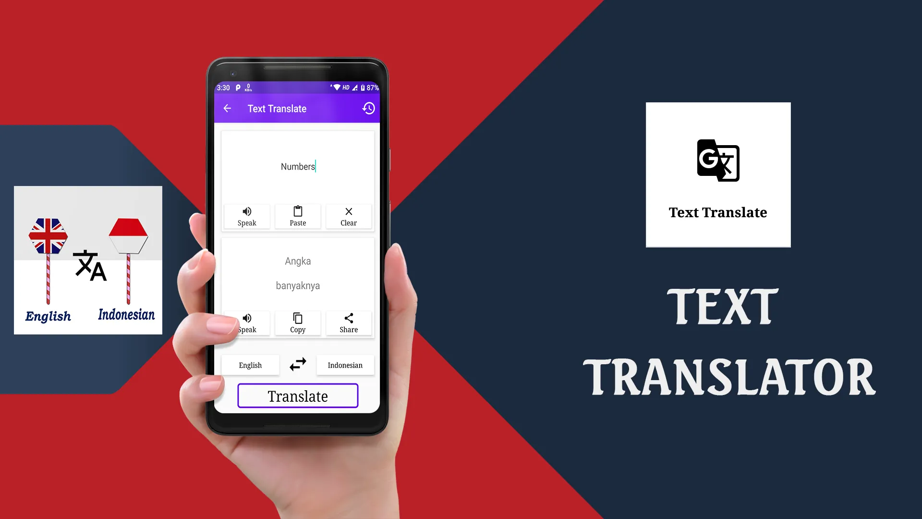Tap the swap languages arrow icon
The height and width of the screenshot is (519, 922).
(x=298, y=364)
